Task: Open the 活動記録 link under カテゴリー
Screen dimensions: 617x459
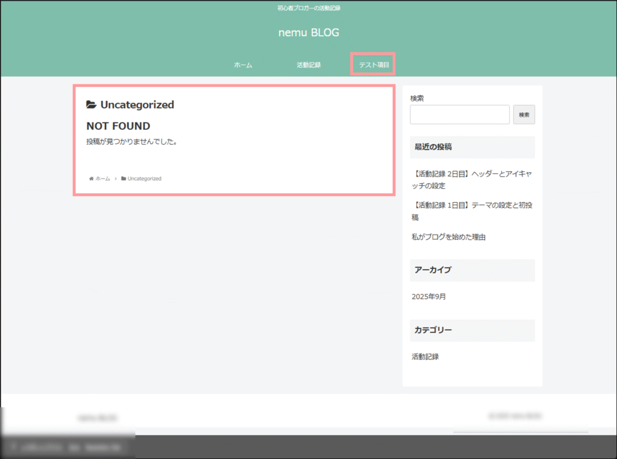Action: 425,356
